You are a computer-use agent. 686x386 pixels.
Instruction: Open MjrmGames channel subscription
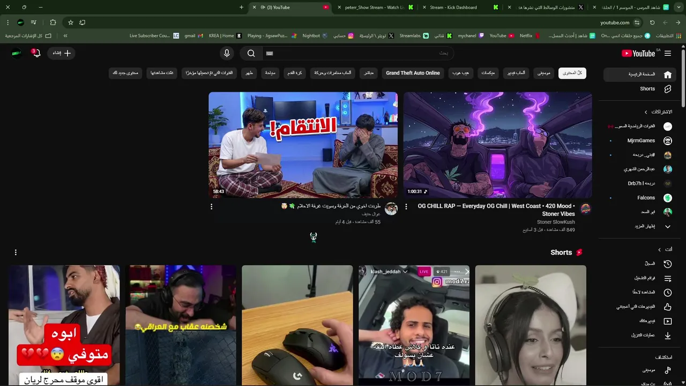click(639, 140)
